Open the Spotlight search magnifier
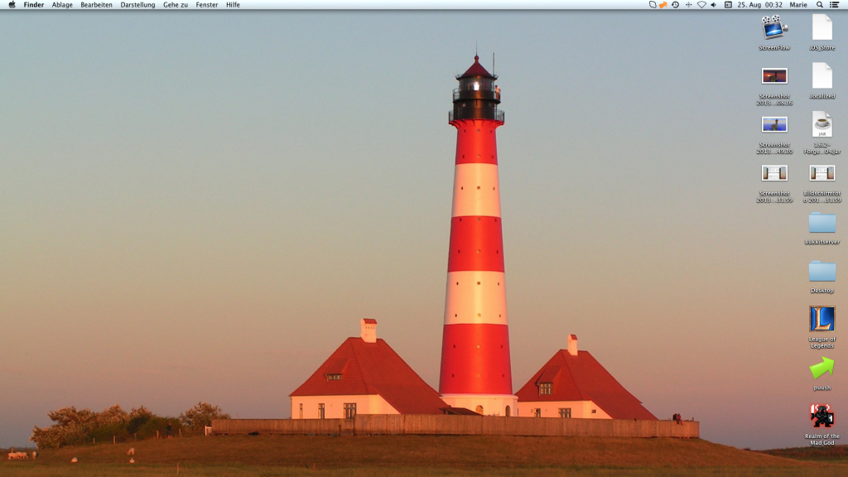The width and height of the screenshot is (848, 477). point(820,5)
